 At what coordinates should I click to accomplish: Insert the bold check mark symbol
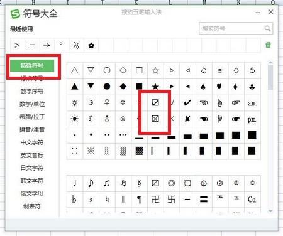pos(187,102)
